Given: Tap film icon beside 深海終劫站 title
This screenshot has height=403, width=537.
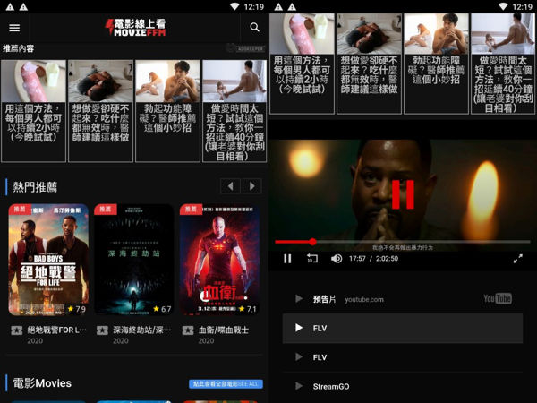Looking at the screenshot, I should [x=102, y=330].
